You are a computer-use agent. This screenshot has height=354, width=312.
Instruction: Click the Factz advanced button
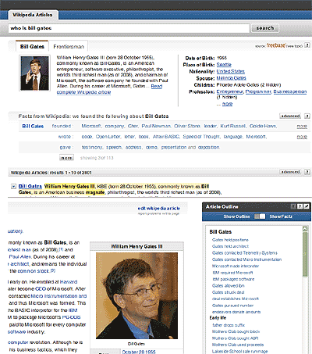point(290,116)
